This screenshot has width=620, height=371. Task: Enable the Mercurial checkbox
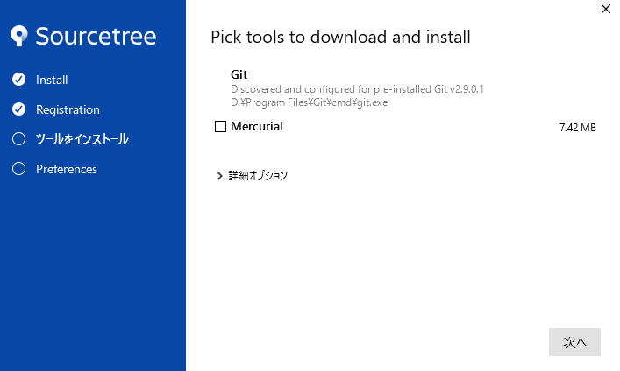click(220, 127)
